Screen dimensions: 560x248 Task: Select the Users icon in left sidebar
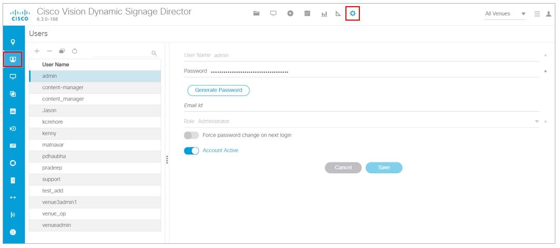pos(13,59)
